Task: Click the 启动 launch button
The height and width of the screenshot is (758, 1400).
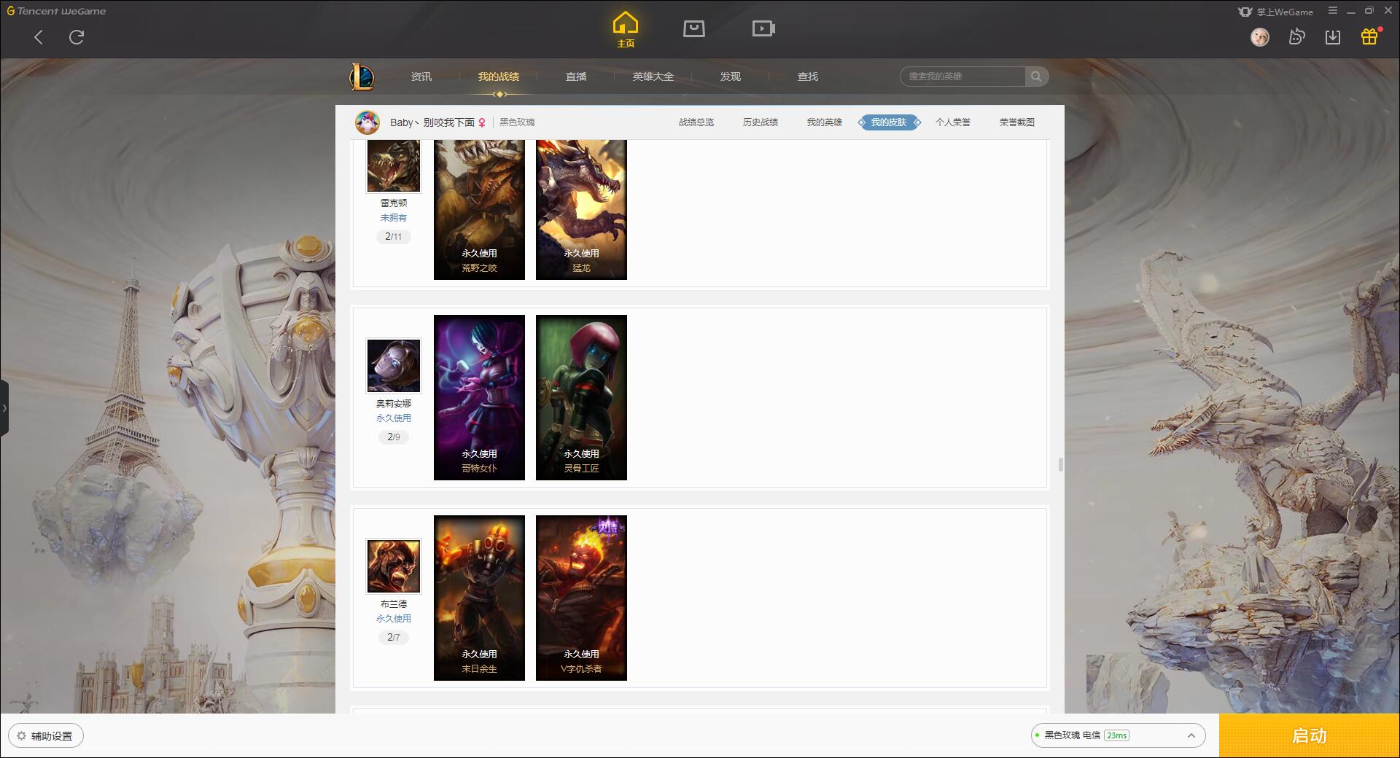Action: tap(1310, 736)
